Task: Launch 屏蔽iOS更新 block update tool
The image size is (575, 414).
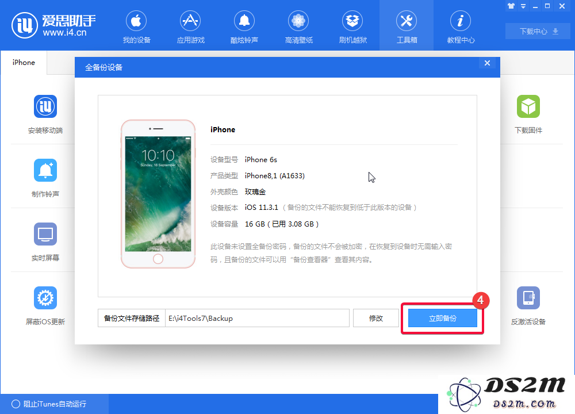Action: coord(45,305)
